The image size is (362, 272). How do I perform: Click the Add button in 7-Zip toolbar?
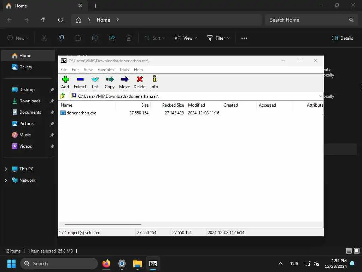(x=65, y=82)
